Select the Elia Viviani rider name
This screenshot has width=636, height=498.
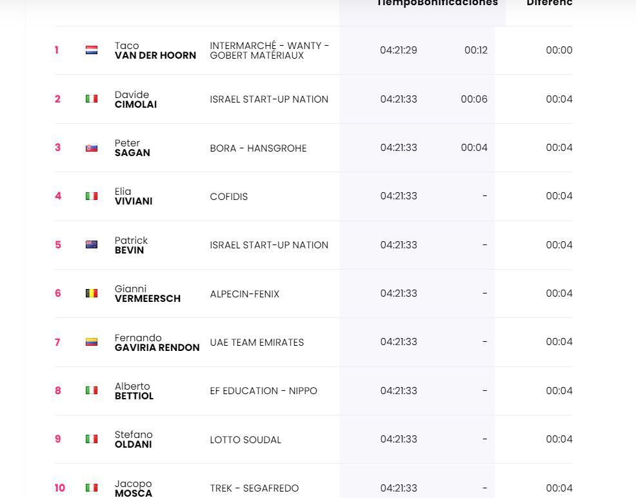point(134,197)
